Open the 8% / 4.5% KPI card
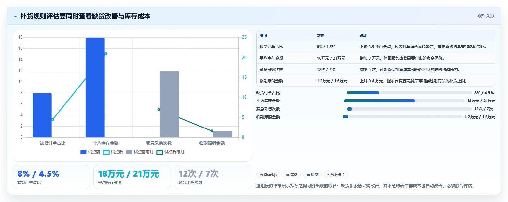 click(51, 177)
